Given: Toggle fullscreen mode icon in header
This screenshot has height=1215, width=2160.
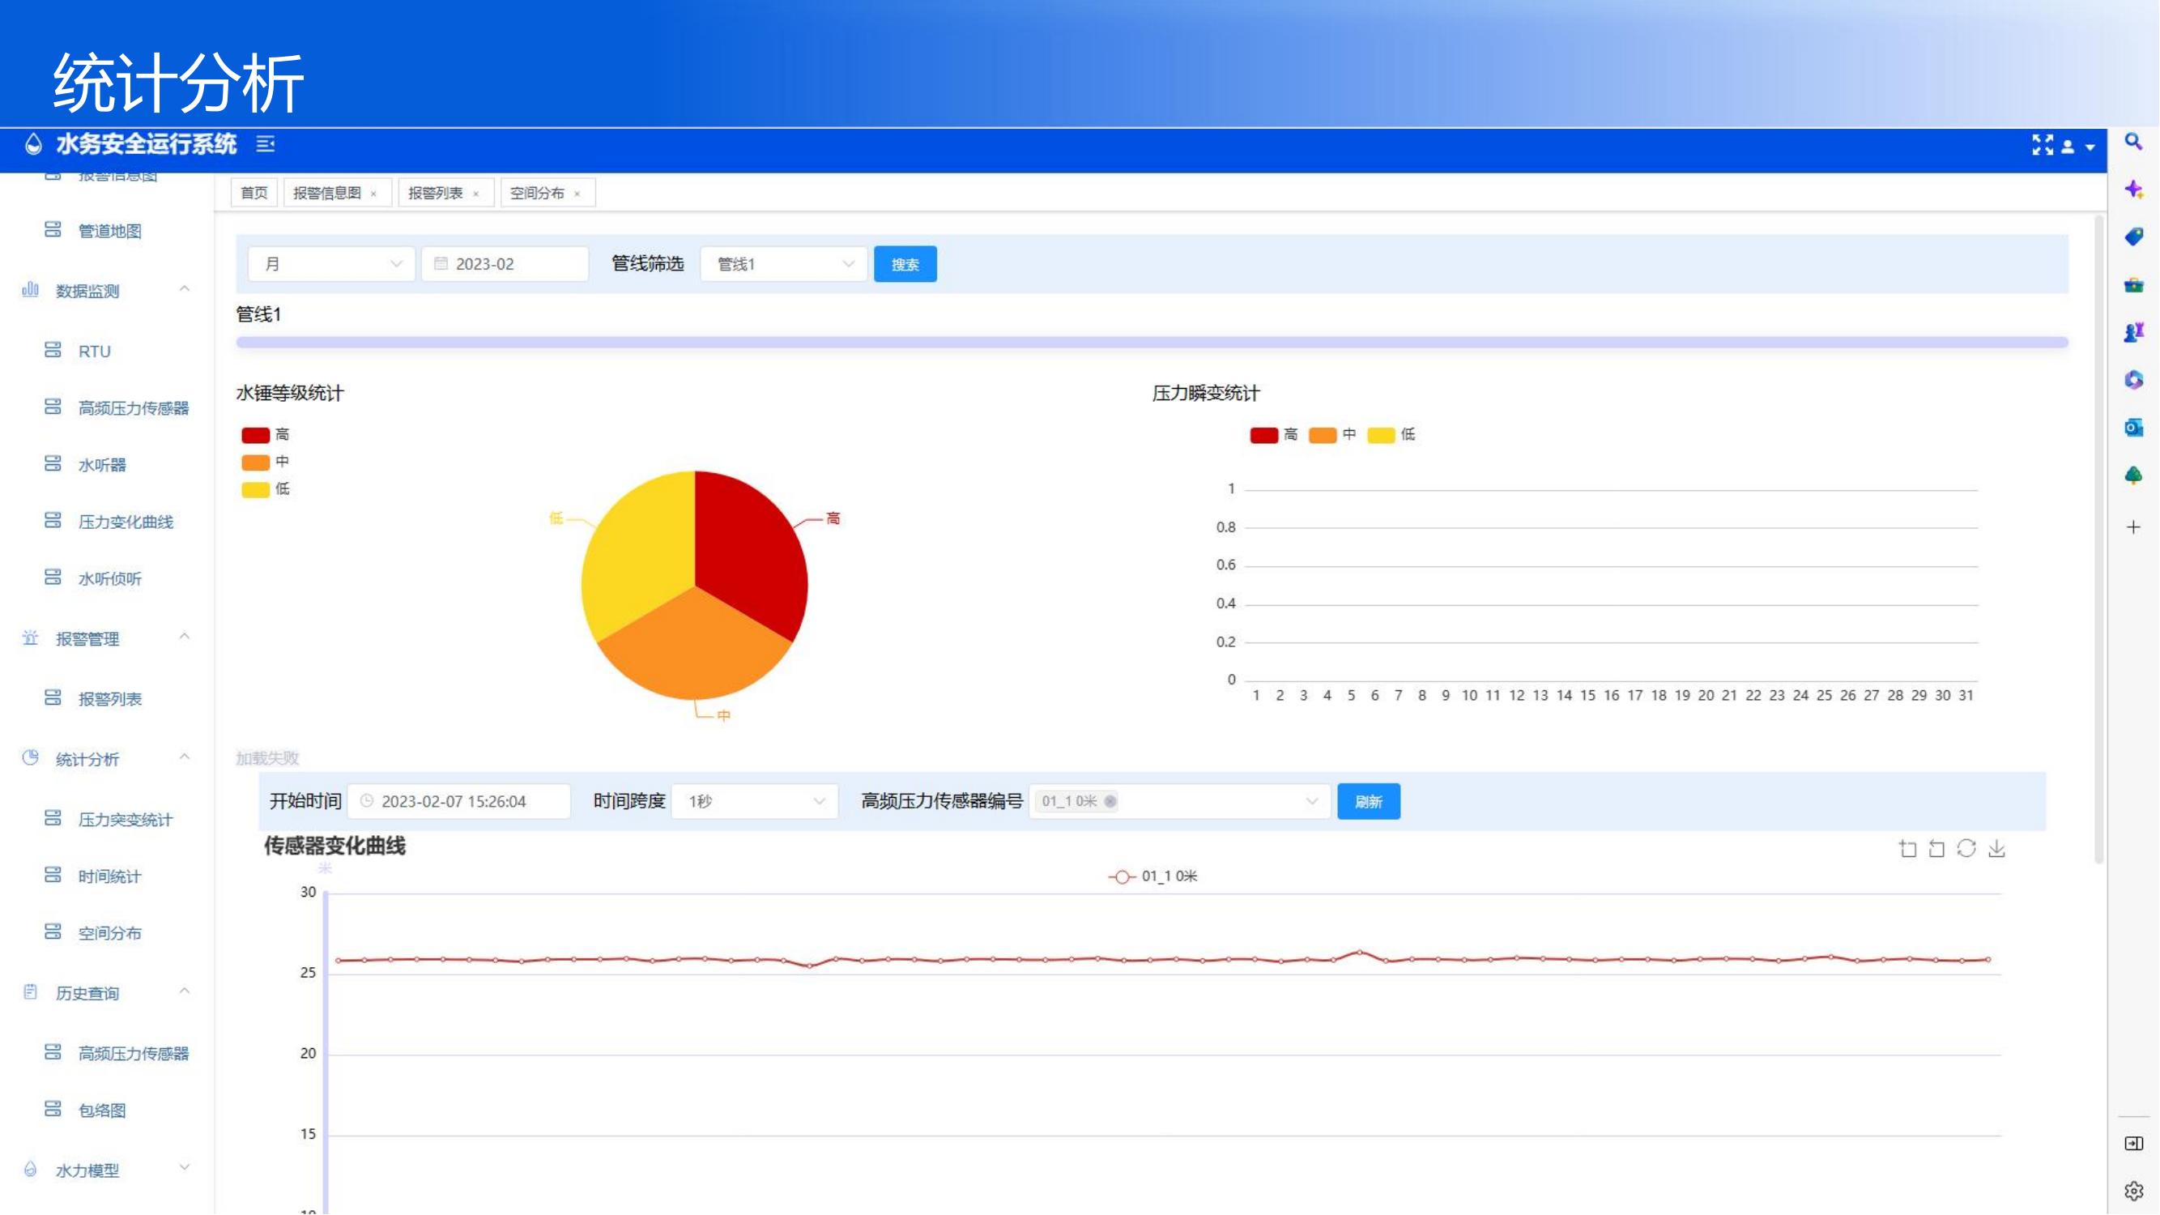Looking at the screenshot, I should [x=2042, y=145].
